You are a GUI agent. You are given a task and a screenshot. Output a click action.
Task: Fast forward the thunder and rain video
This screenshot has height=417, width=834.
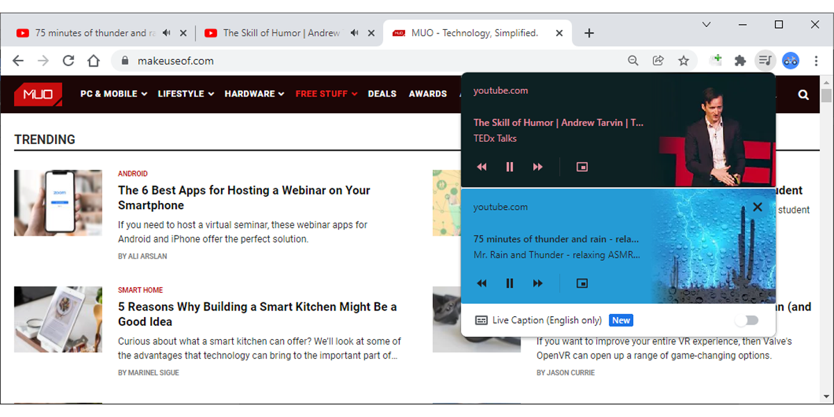click(537, 283)
